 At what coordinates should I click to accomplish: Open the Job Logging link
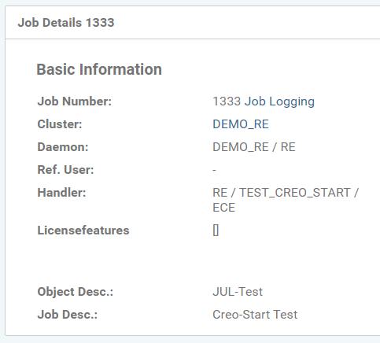click(x=279, y=101)
